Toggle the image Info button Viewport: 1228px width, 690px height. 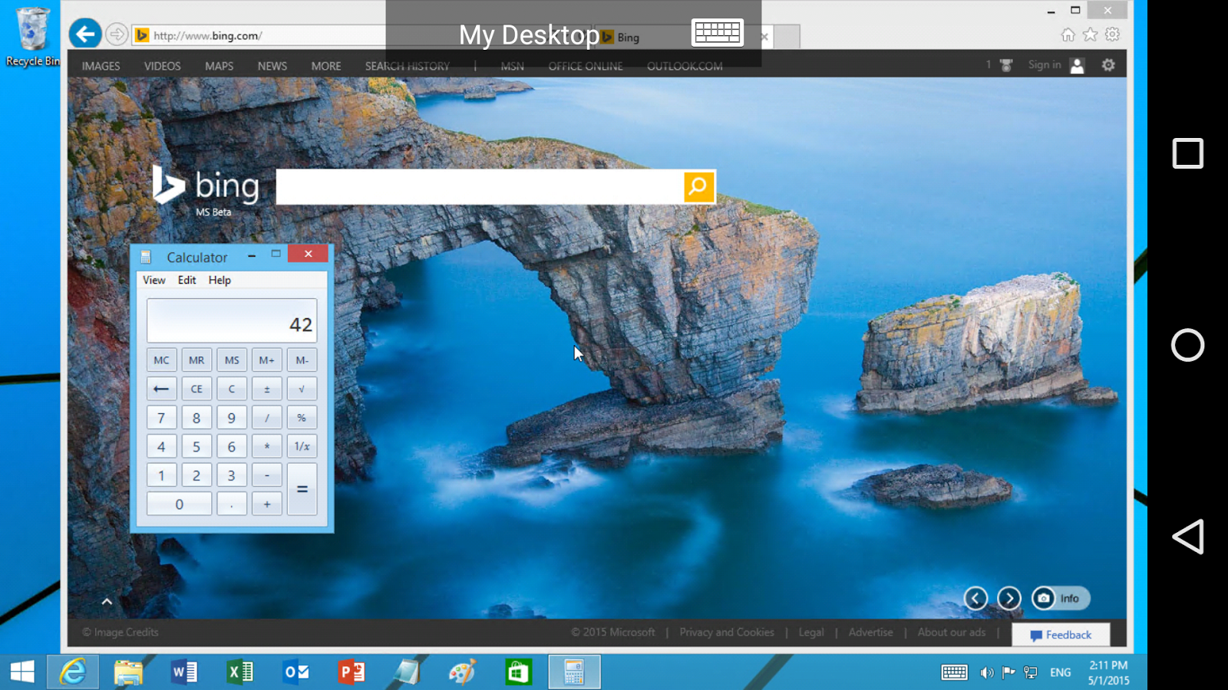(1060, 598)
